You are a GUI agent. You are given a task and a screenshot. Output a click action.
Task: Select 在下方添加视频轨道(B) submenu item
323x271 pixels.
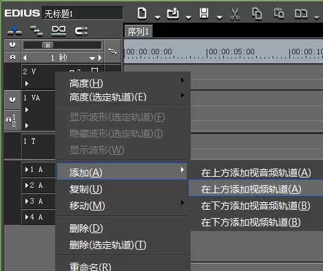pos(256,222)
